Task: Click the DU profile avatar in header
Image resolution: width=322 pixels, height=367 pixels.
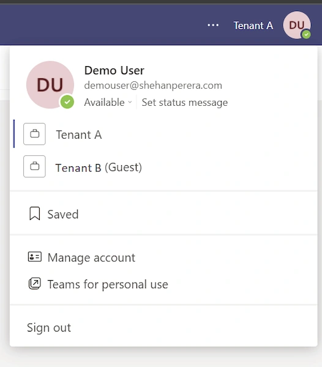Action: point(297,25)
